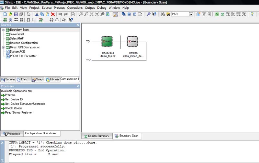Click the What's This help cursor icon

pyautogui.click(x=154, y=14)
